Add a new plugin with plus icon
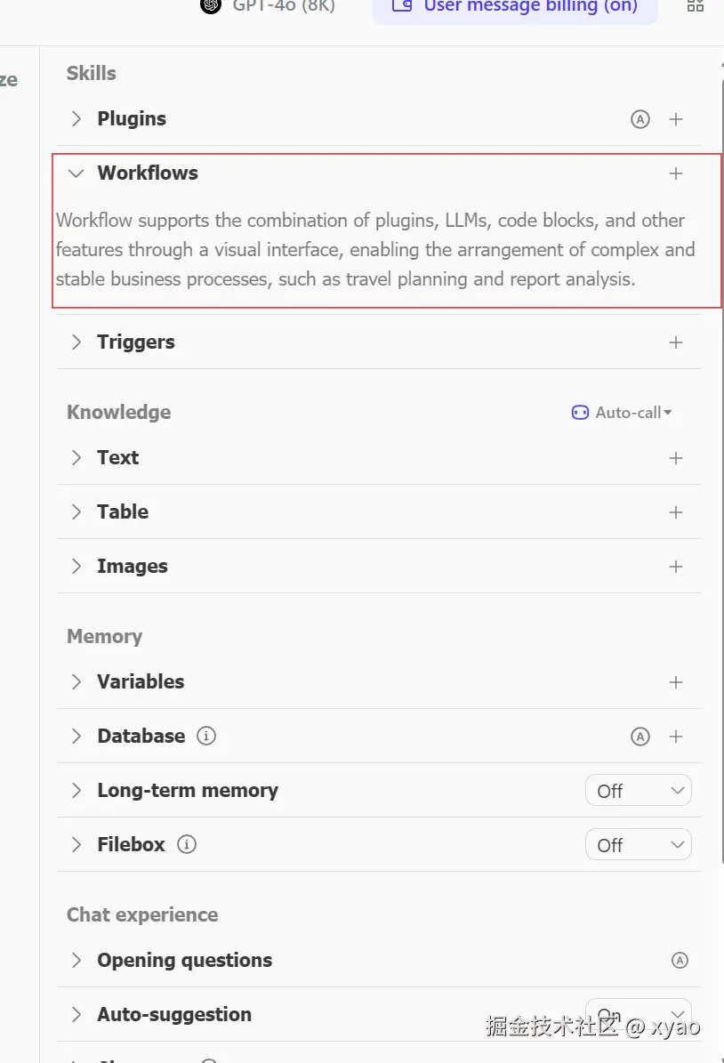The height and width of the screenshot is (1063, 724). click(676, 119)
